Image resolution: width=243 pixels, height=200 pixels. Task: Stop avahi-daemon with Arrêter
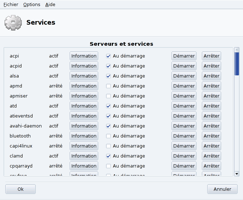click(212, 126)
